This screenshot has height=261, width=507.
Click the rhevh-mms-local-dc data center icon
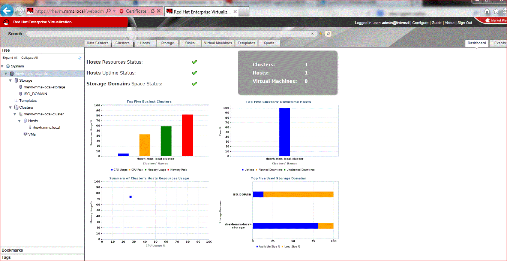[12, 74]
